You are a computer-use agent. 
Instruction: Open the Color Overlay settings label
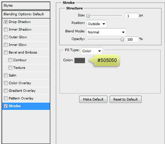pyautogui.click(x=20, y=83)
